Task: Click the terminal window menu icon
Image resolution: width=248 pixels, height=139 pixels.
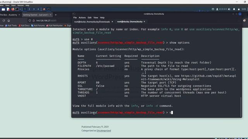Action: [x=74, y=14]
